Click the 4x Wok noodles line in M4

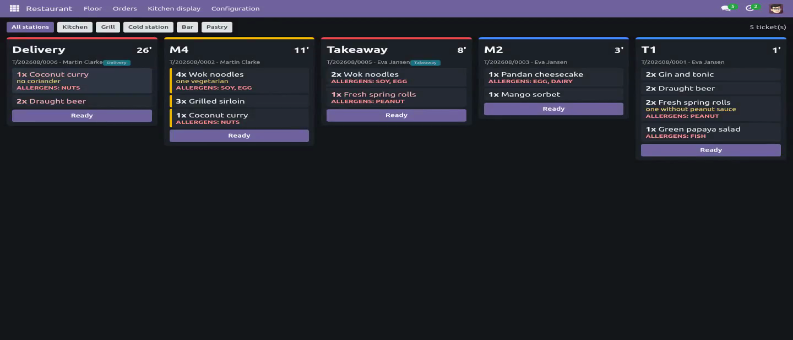point(239,80)
